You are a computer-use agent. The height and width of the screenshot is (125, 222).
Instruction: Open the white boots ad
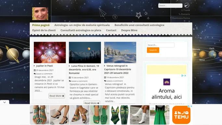(140, 115)
